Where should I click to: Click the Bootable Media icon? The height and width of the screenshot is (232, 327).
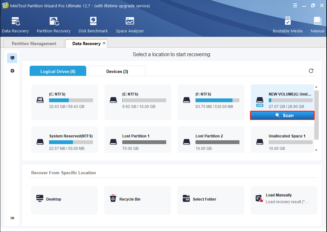click(288, 21)
